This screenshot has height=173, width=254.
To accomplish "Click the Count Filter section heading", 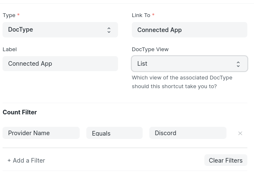I will (x=20, y=112).
